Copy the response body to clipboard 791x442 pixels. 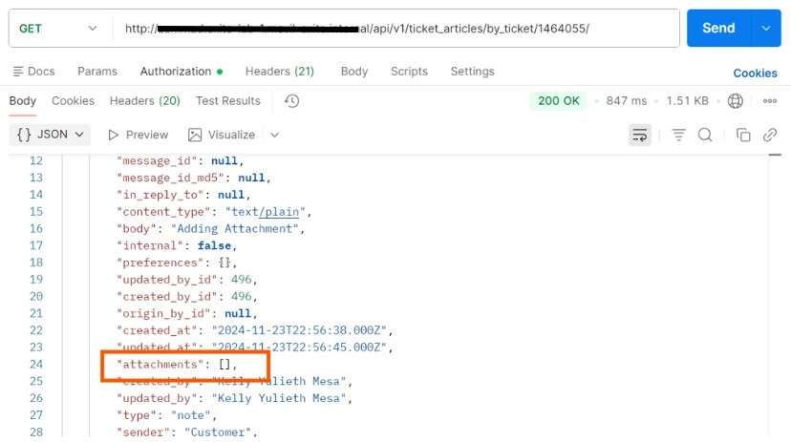743,135
